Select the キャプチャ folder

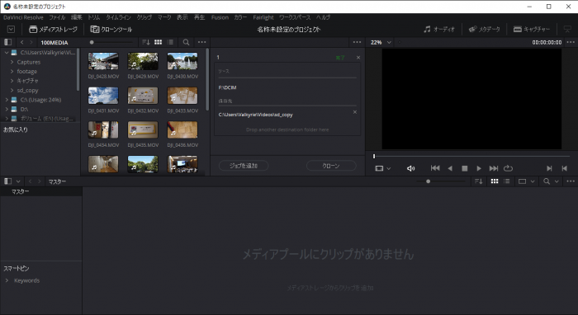coord(27,81)
